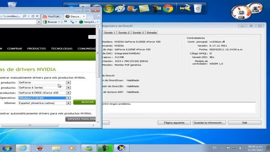Open the green notes paper icon in dock

point(144,8)
